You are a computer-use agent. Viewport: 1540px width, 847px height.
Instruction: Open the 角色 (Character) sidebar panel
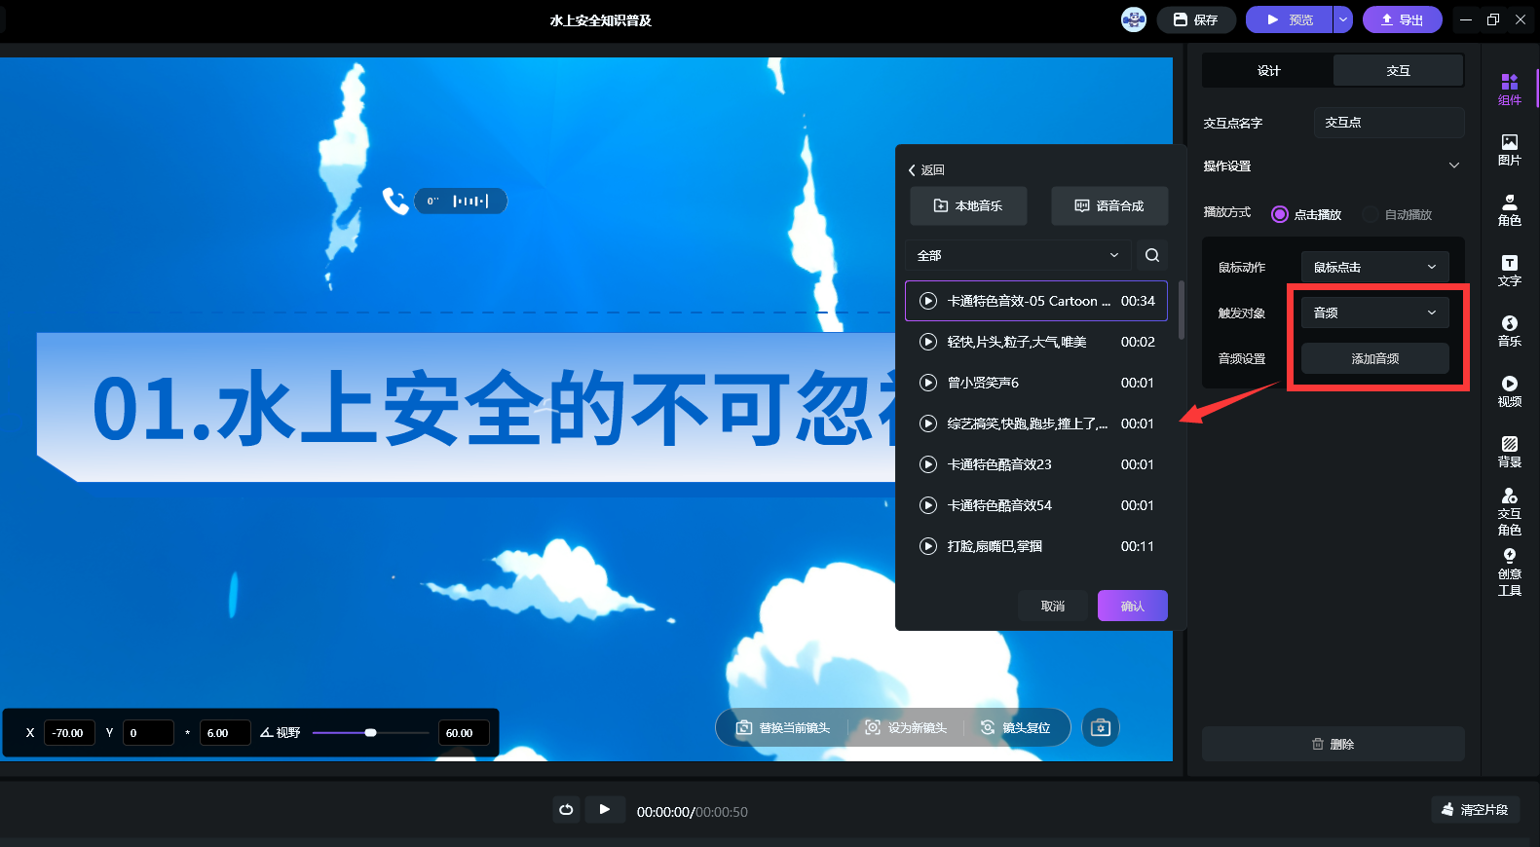click(x=1509, y=209)
